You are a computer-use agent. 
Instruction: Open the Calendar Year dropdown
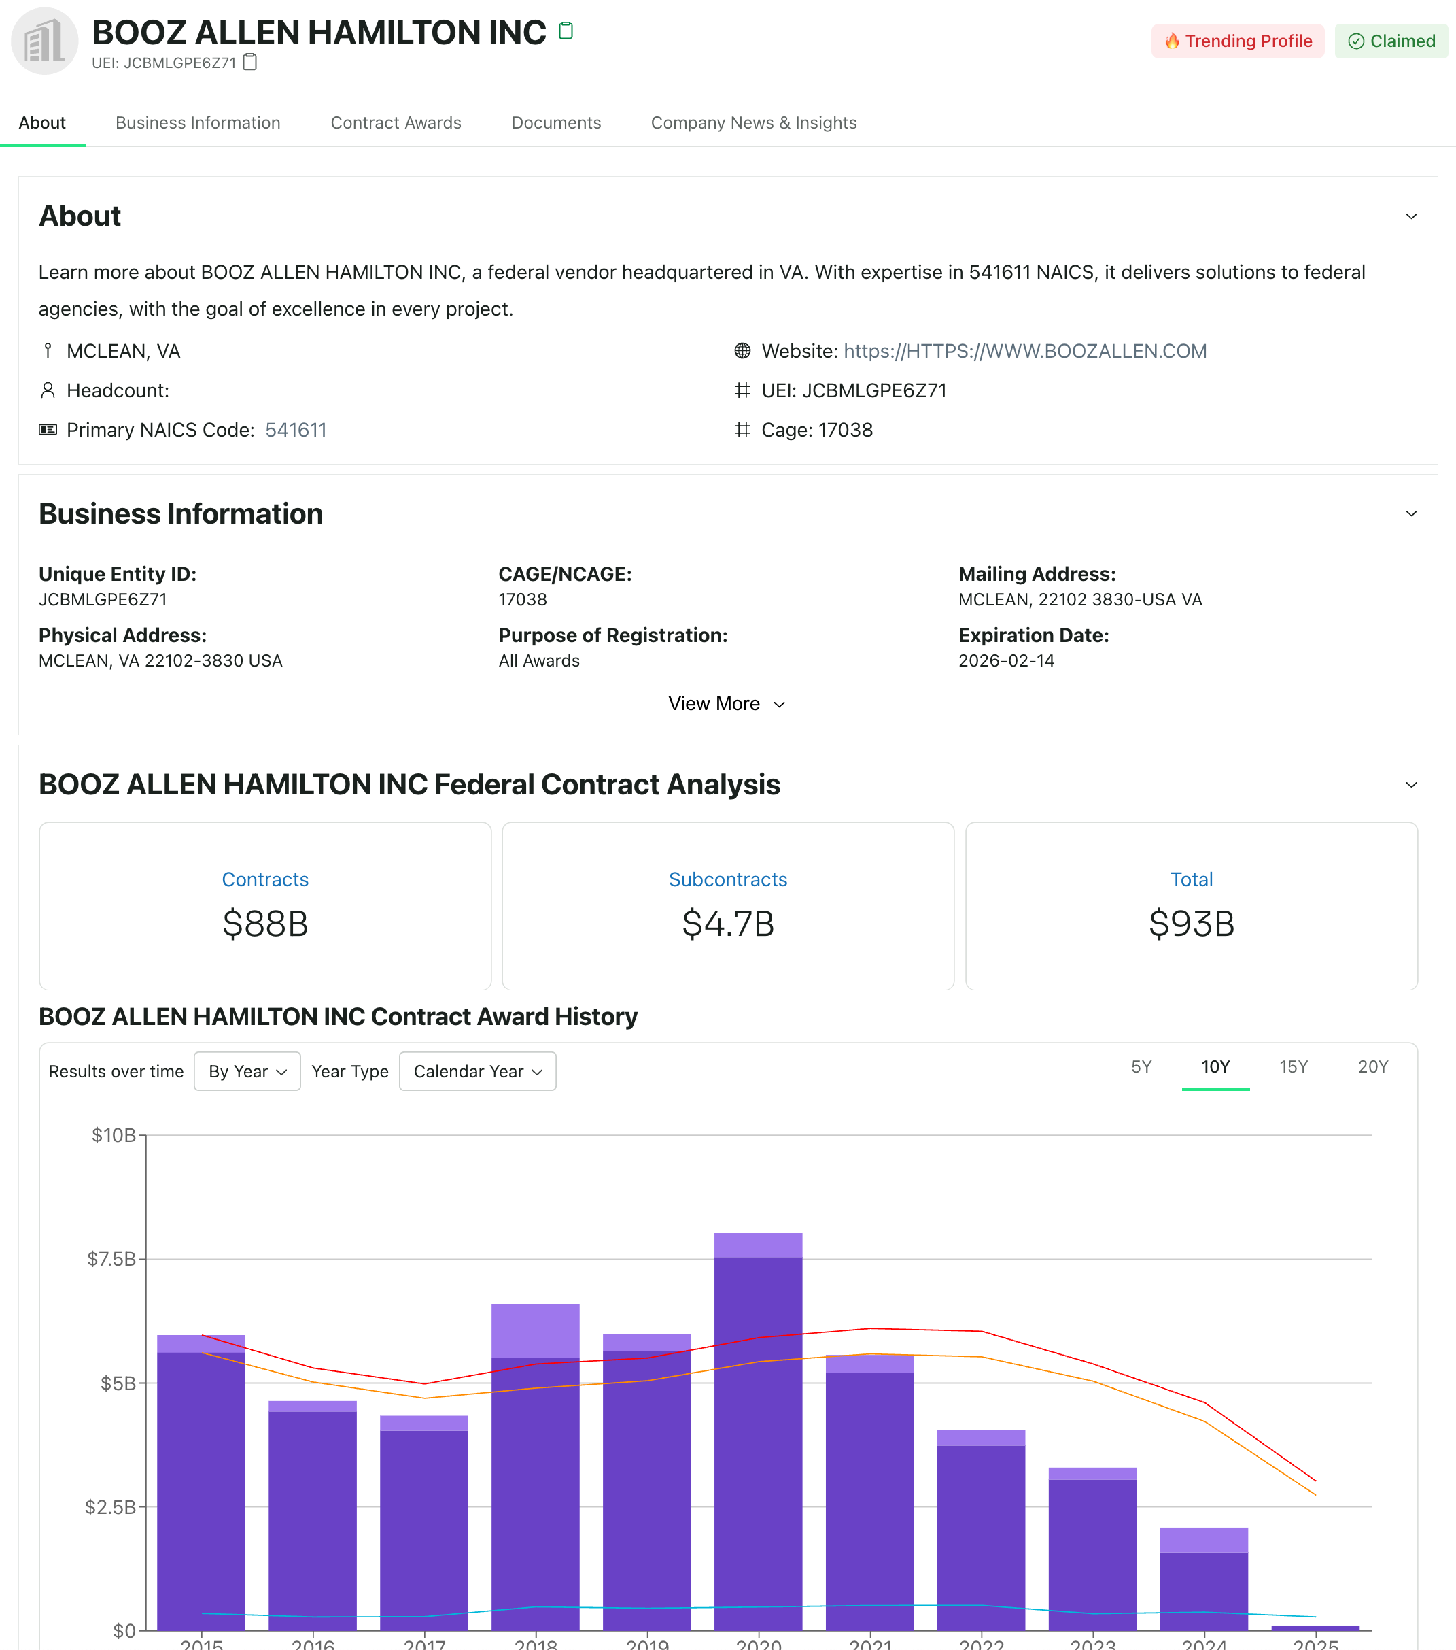(x=478, y=1071)
